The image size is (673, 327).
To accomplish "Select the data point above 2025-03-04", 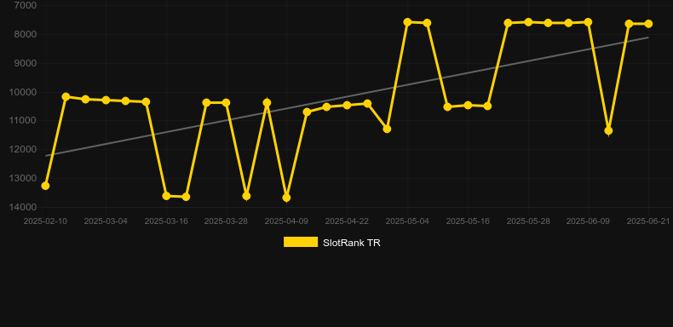I will pos(106,100).
